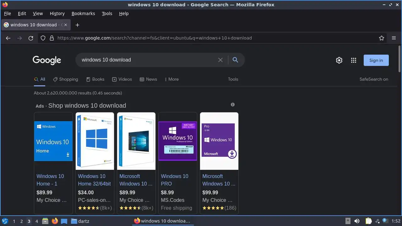Open the Bookmarks menu
402x226 pixels.
83,13
